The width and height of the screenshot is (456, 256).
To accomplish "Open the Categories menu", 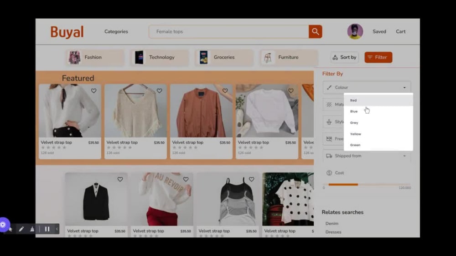I will pos(116,31).
